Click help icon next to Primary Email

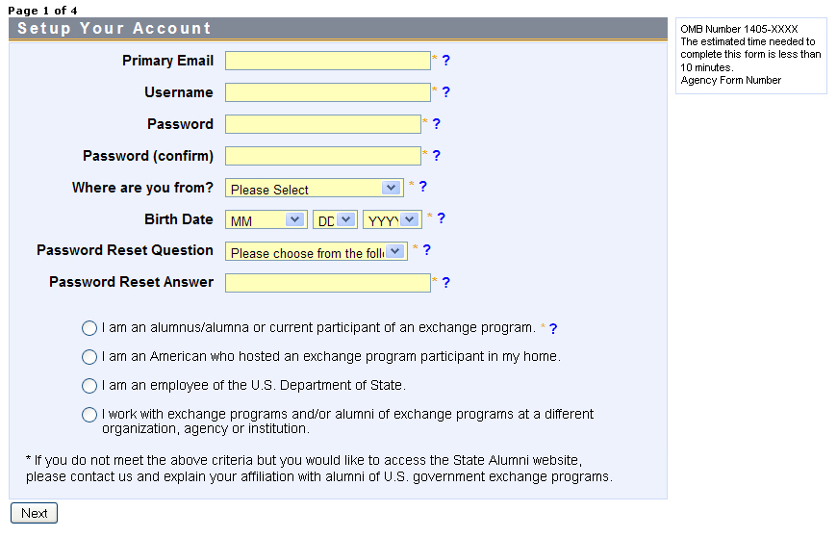point(445,61)
